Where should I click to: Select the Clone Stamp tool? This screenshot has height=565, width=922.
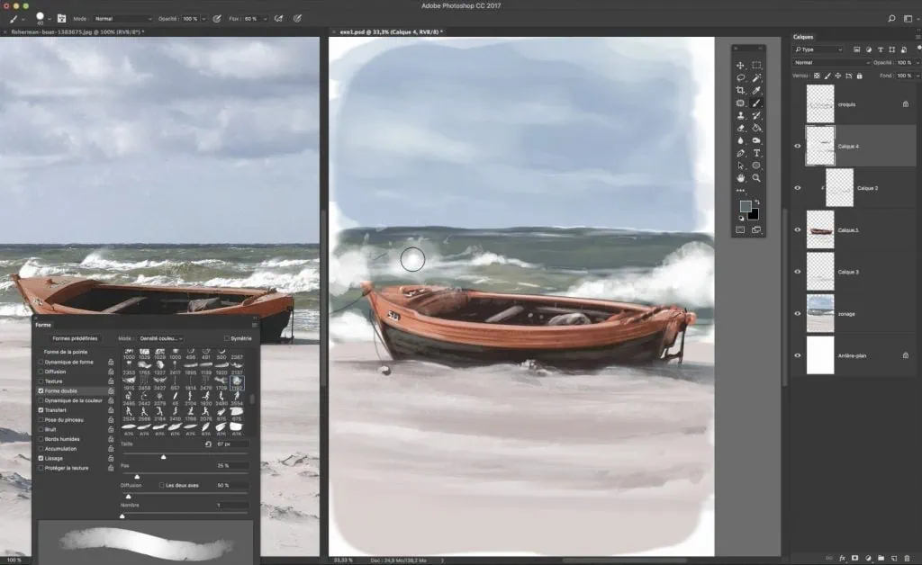pos(740,116)
